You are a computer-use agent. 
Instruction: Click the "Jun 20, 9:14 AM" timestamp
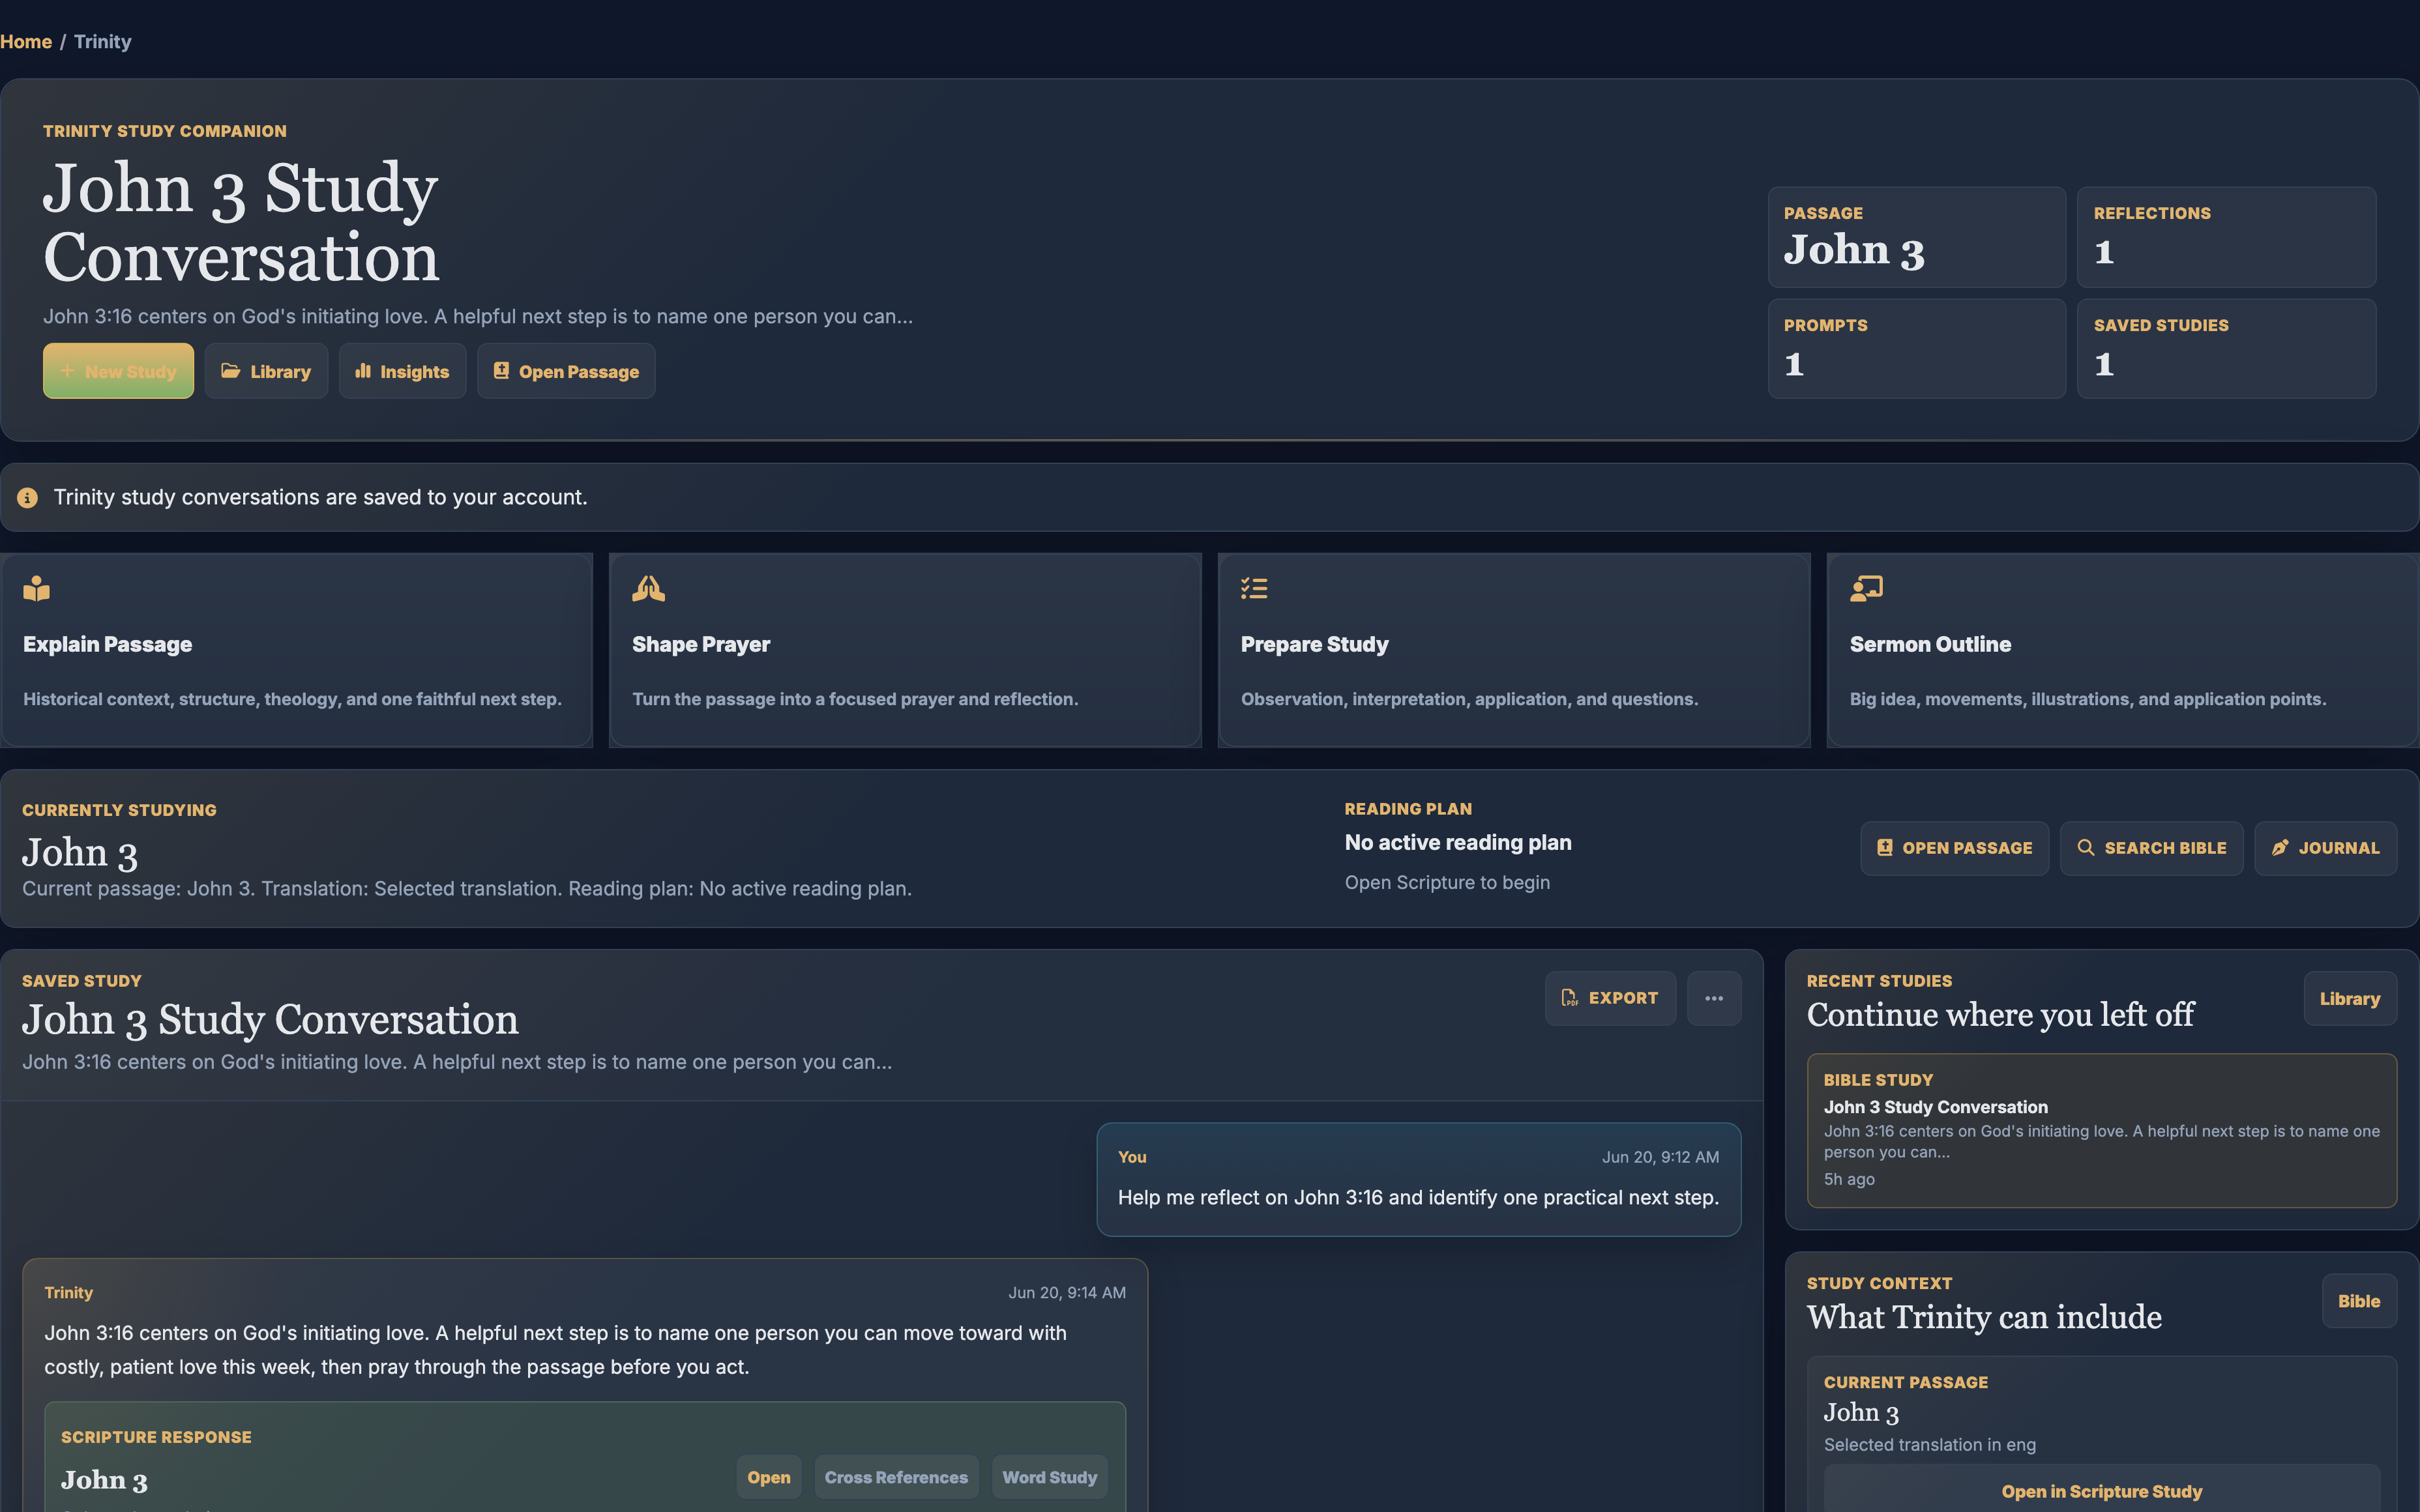[x=1066, y=1293]
